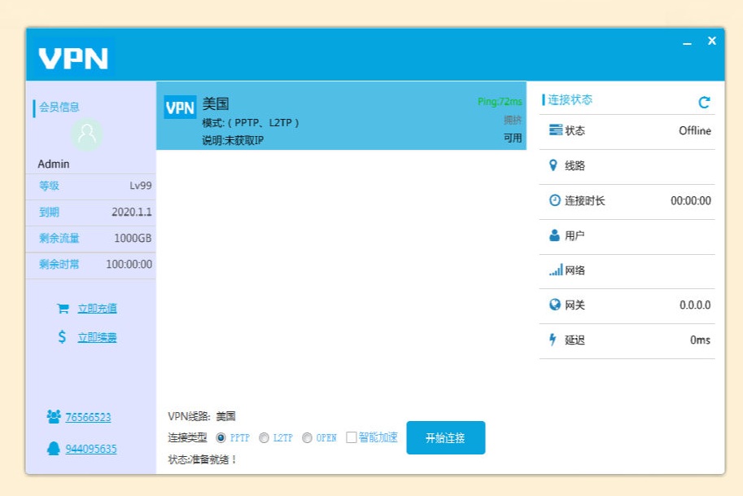Viewport: 743px width, 496px height.
Task: Click the clock icon next to 连接时长
Action: point(555,201)
